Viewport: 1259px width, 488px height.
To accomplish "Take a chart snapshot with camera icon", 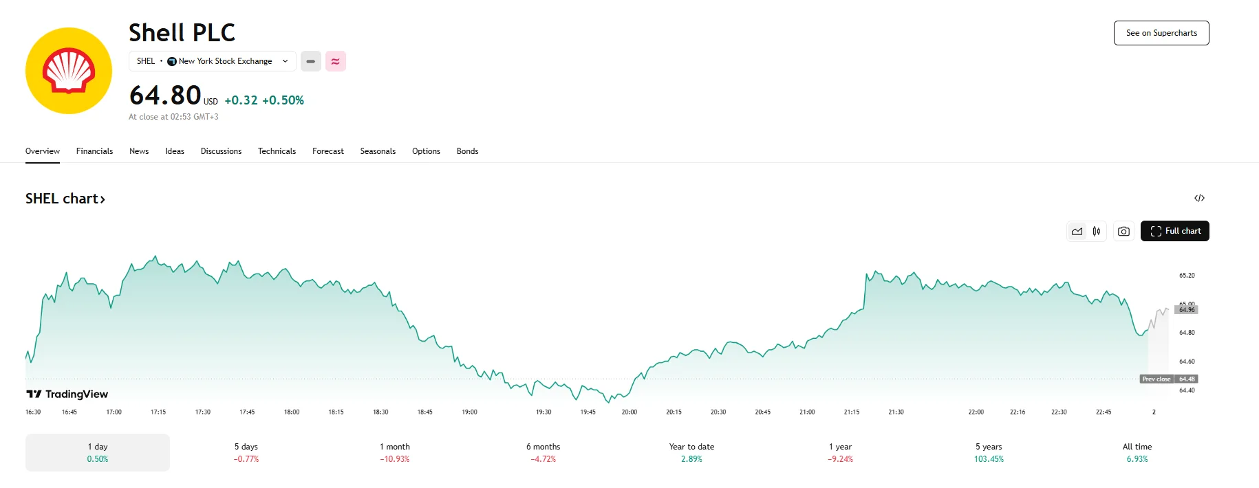I will point(1123,232).
